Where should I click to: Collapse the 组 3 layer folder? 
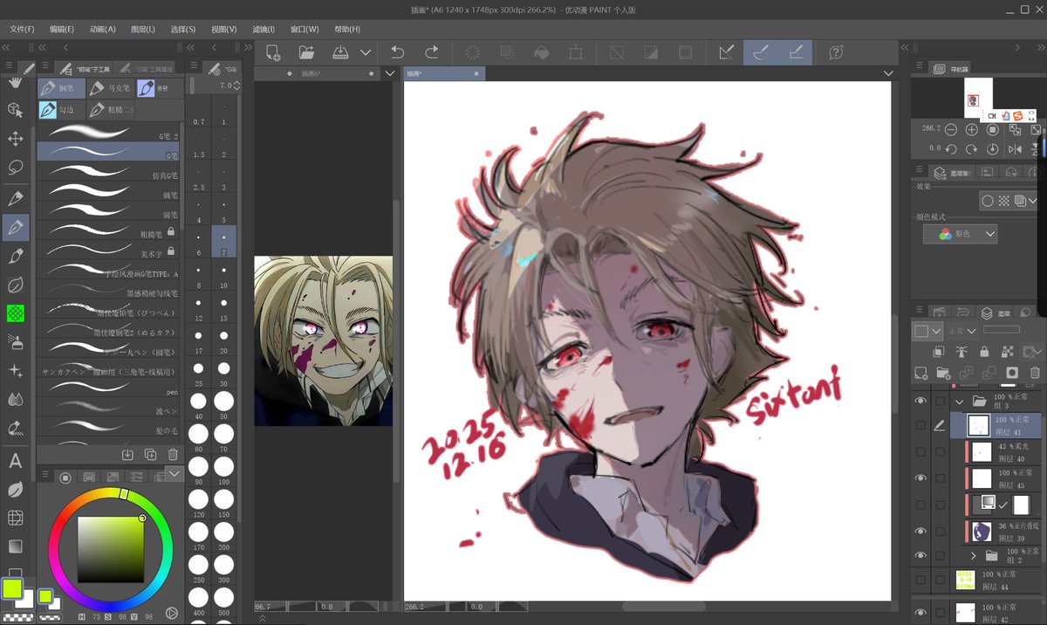(x=959, y=402)
